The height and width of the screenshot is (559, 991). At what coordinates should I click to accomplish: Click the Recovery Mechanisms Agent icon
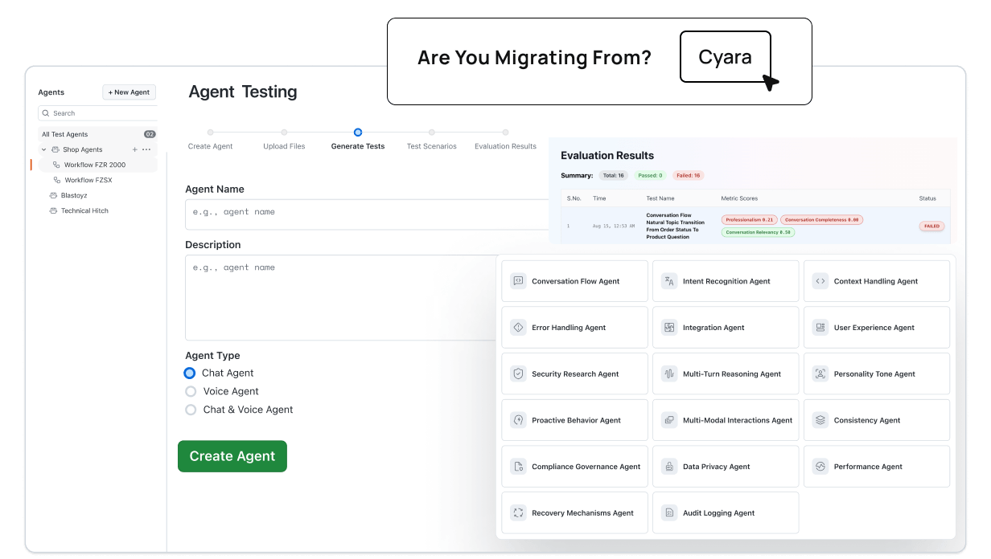[518, 512]
